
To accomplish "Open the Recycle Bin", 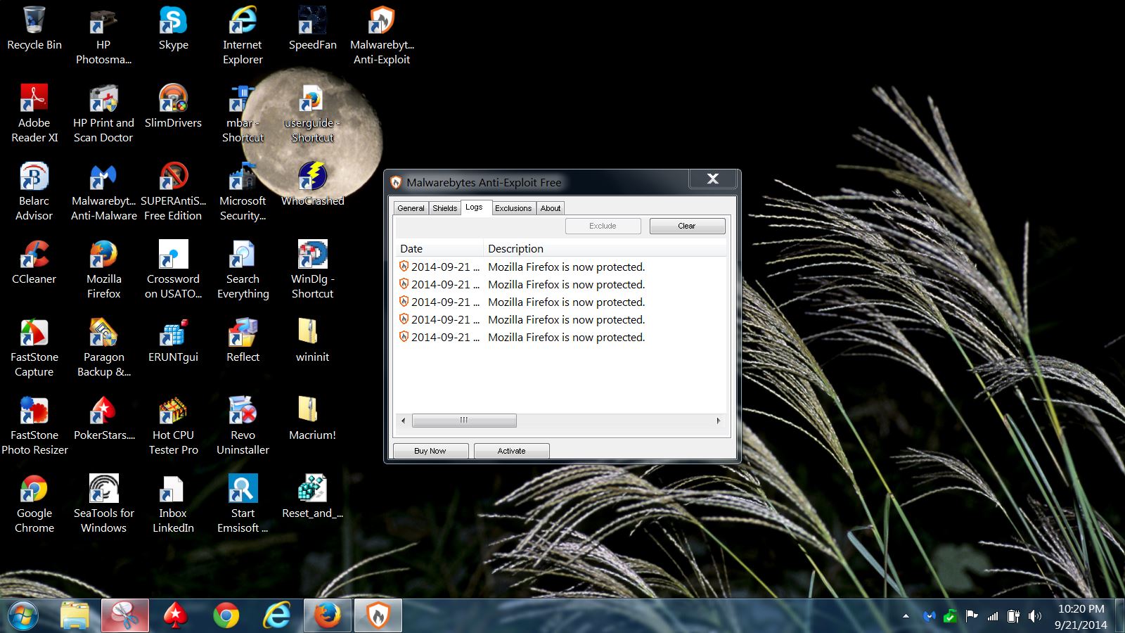I will (x=34, y=28).
